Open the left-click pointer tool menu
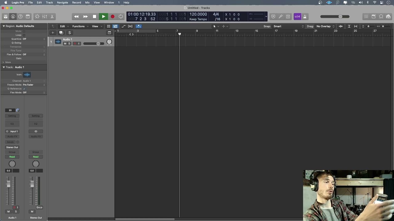 click(216, 26)
